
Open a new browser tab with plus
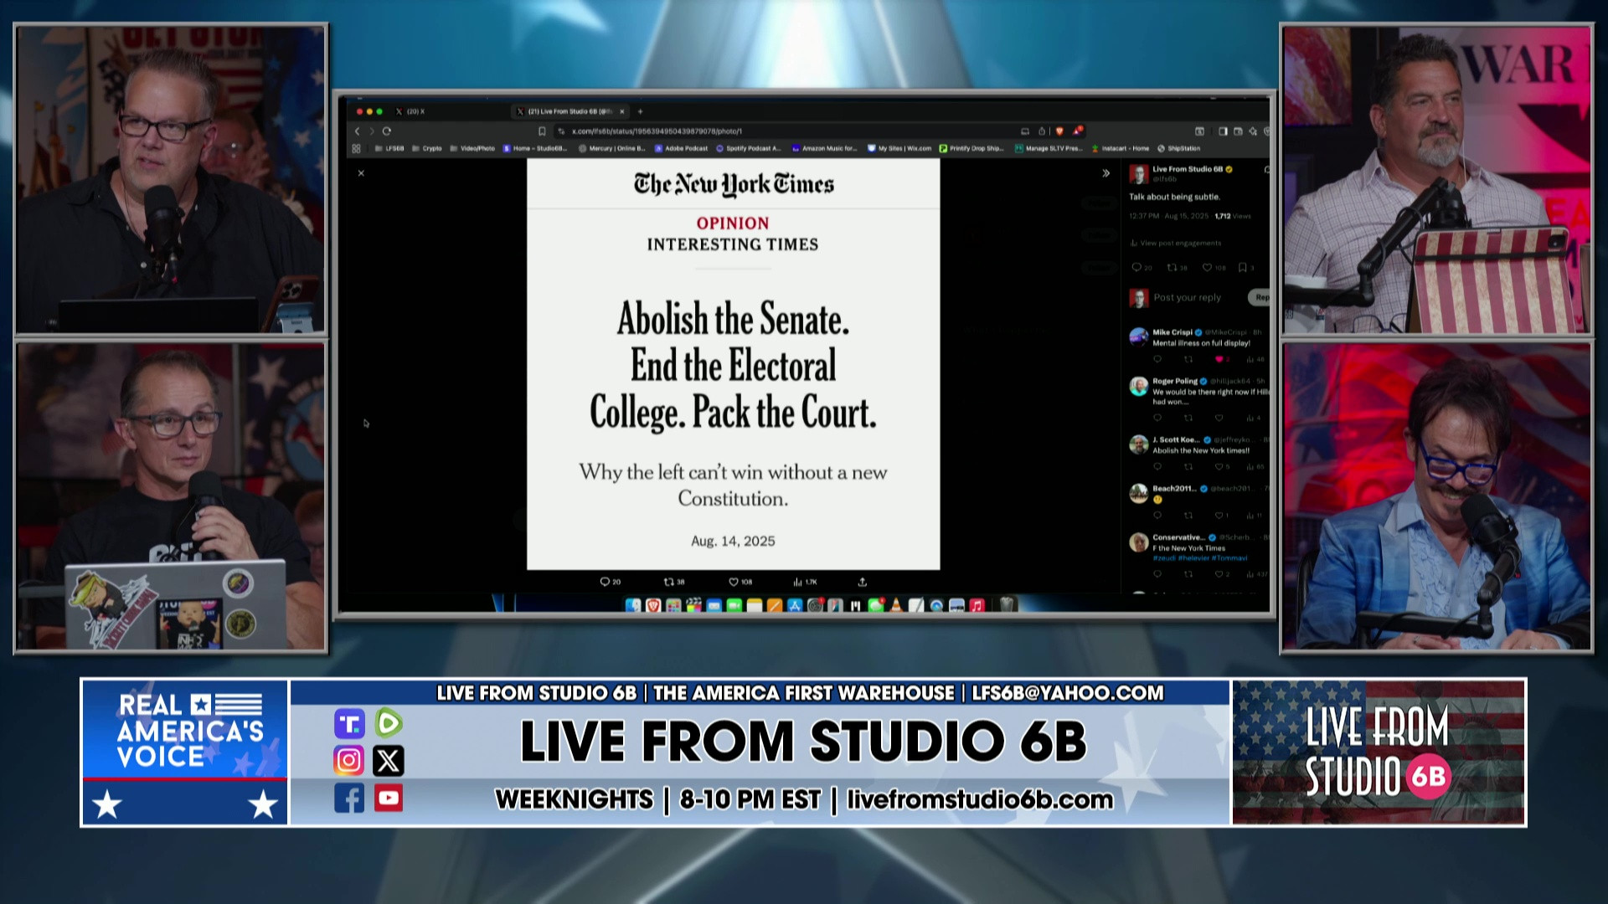click(641, 111)
